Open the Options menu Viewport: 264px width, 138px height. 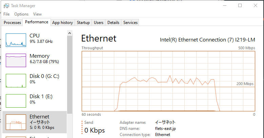21,14
